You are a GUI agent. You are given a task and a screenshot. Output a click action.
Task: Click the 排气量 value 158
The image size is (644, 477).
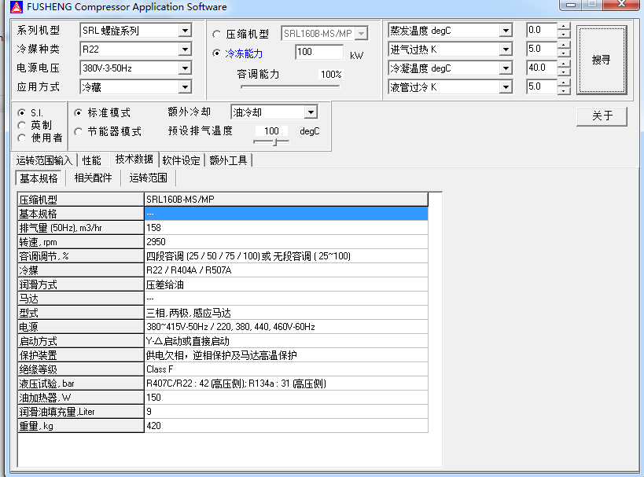tap(286, 228)
